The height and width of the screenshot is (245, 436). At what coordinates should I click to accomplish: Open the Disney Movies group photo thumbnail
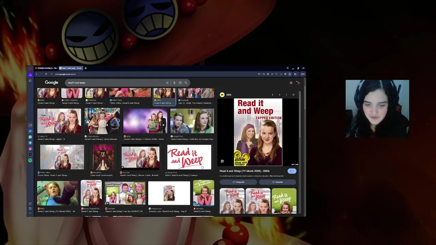click(102, 121)
